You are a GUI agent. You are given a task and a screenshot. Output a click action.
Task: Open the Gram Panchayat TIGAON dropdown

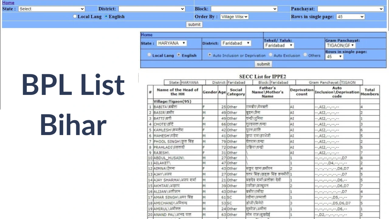point(341,45)
